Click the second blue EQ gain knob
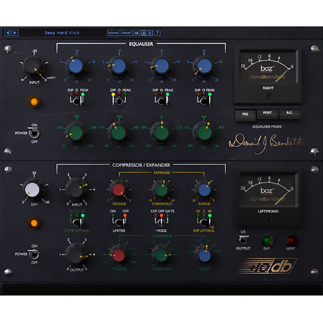 pos(118,65)
